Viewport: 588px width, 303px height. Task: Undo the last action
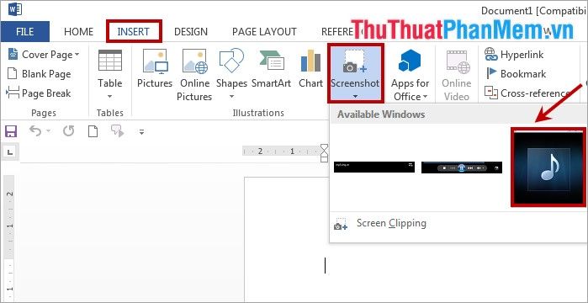35,131
